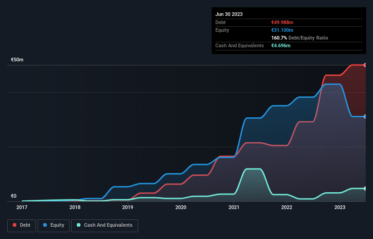Viewport: 373px width, 239px height.
Task: Click the €4.696m cash value in tooltip
Action: (x=281, y=45)
